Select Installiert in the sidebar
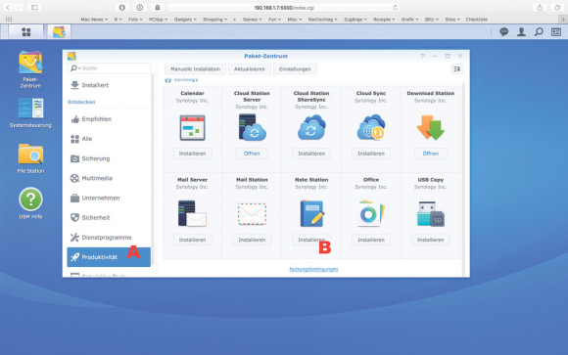The width and height of the screenshot is (568, 355). point(109,85)
